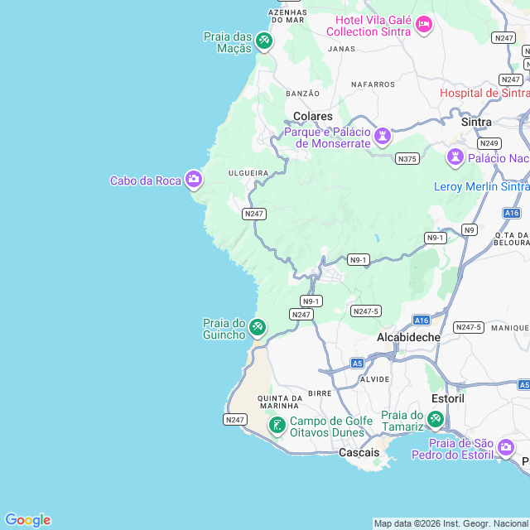Open the Hotel Vila Galé Collection Sintra marker
The width and height of the screenshot is (530, 530).
[x=424, y=25]
